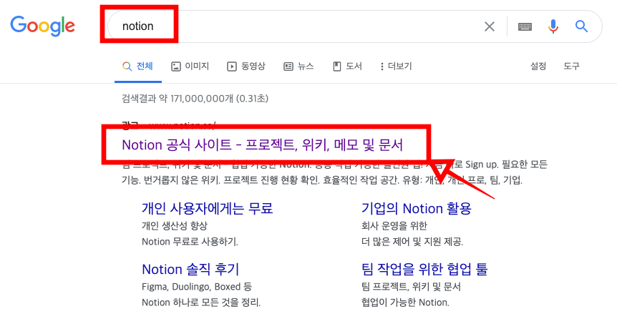Open the on-screen keyboard icon
The width and height of the screenshot is (617, 319).
point(525,26)
